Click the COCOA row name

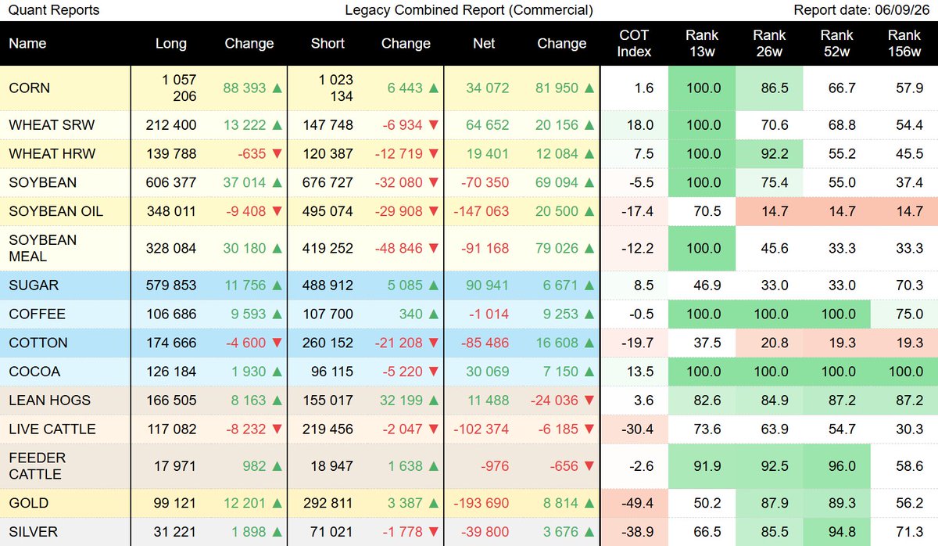point(34,372)
